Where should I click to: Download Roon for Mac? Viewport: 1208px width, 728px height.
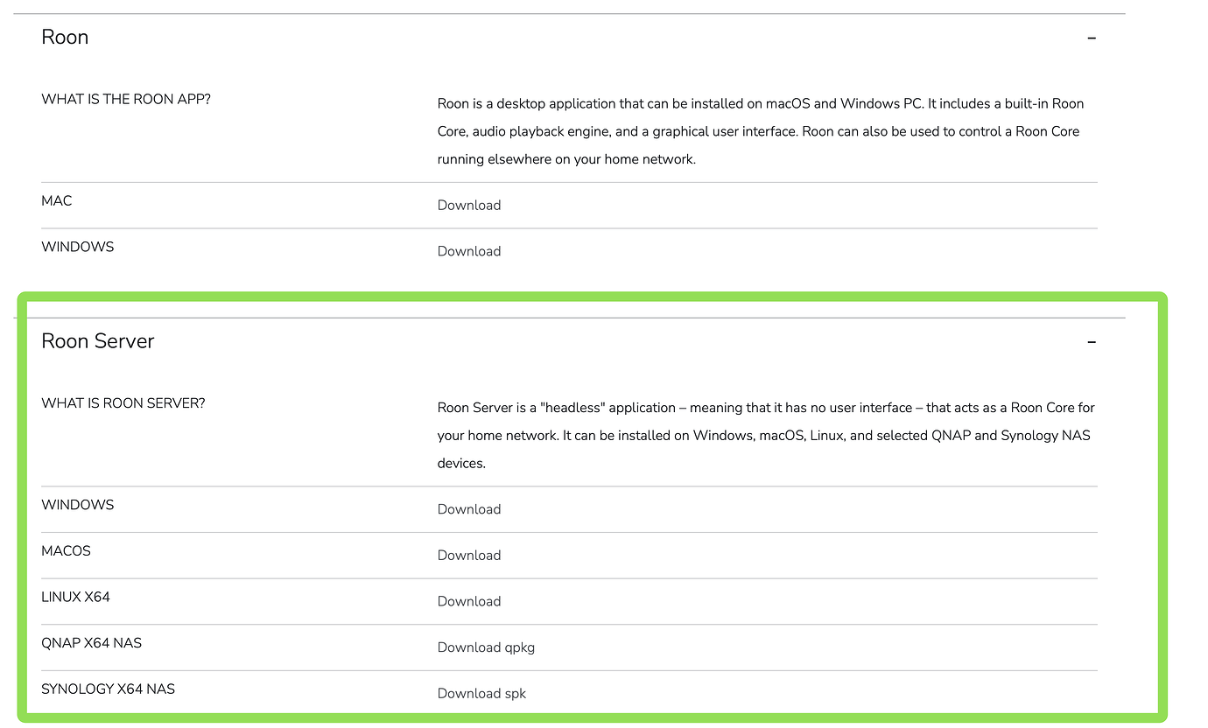pyautogui.click(x=468, y=205)
